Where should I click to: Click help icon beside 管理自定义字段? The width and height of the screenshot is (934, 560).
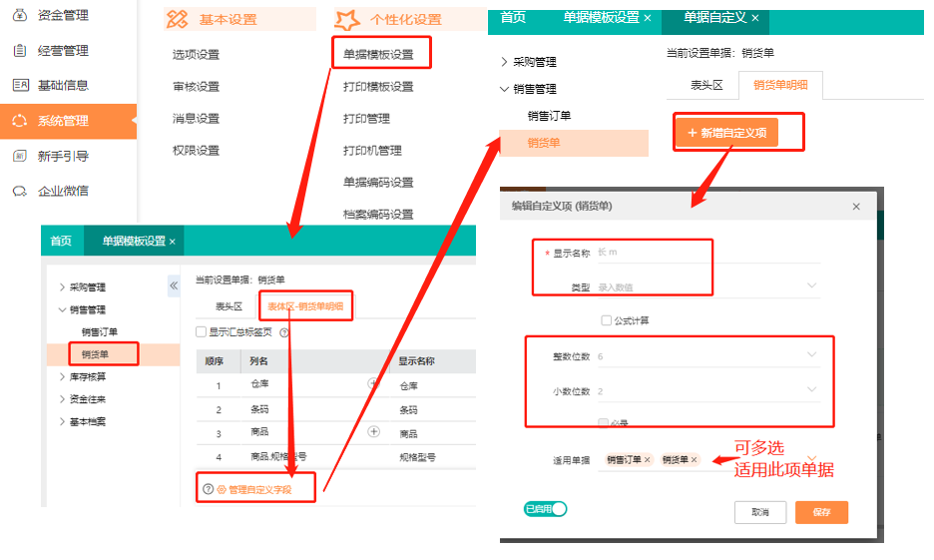208,489
